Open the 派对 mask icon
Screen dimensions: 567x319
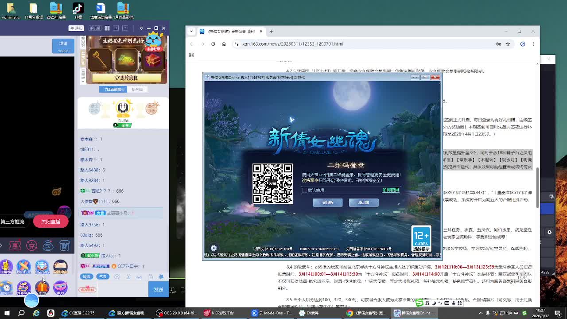[60, 288]
